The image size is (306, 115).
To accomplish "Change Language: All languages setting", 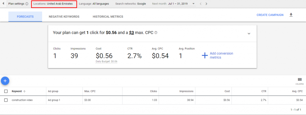I will click(x=94, y=4).
